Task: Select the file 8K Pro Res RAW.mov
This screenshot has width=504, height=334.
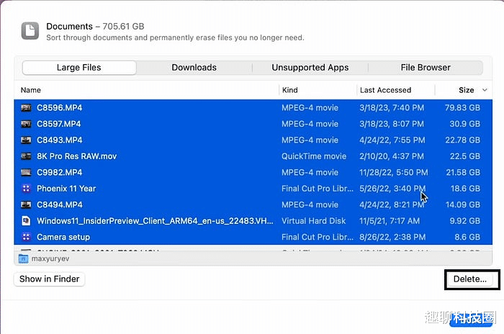Action: [76, 156]
